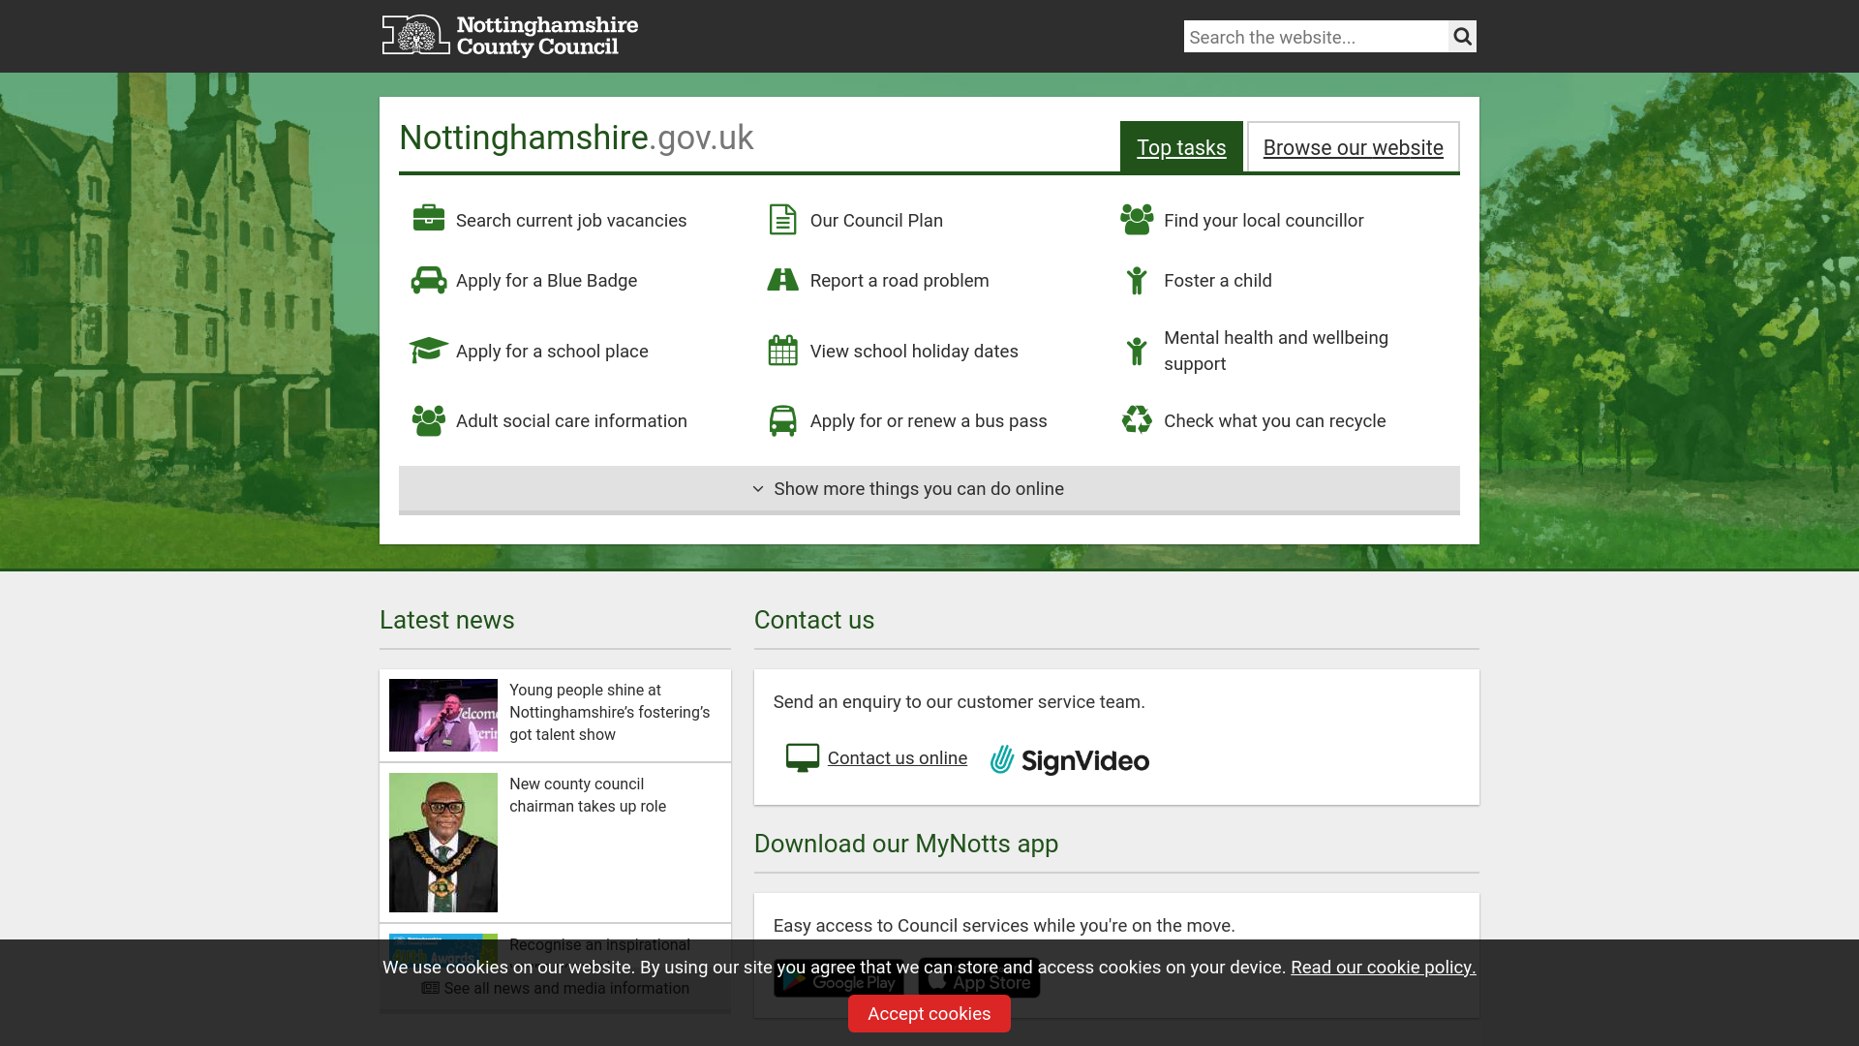Click the briefcase icon for job vacancies

(x=429, y=218)
